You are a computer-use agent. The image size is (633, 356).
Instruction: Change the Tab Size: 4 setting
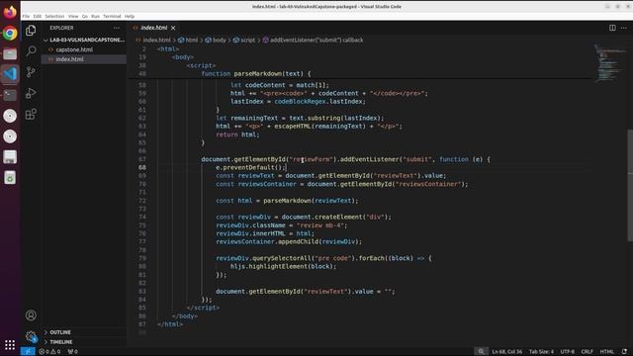tap(541, 352)
